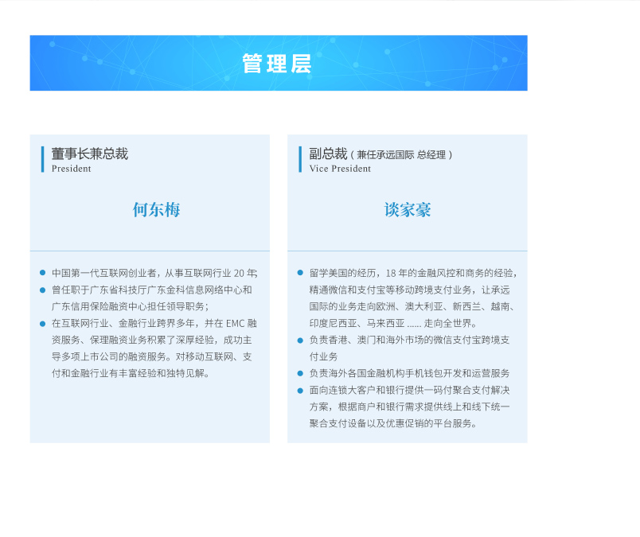
Task: Click the Vice President subtitle text
Action: pos(340,169)
